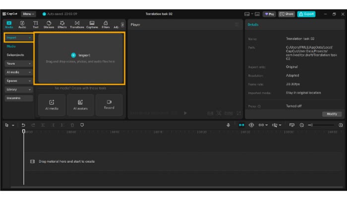347x198 pixels.
Task: Open the Captions panel
Action: click(92, 24)
